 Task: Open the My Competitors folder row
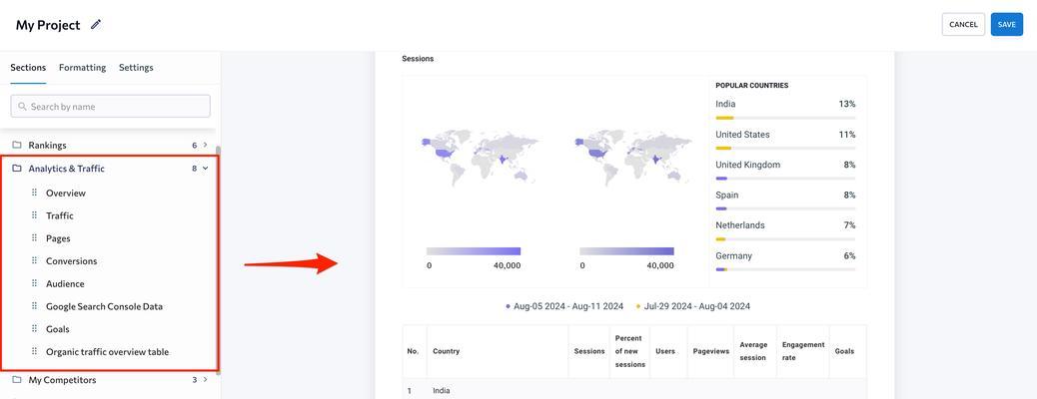point(111,380)
